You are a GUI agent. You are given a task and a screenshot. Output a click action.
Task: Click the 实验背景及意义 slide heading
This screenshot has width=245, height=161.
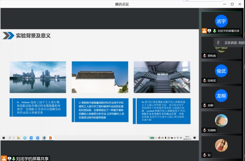33,36
